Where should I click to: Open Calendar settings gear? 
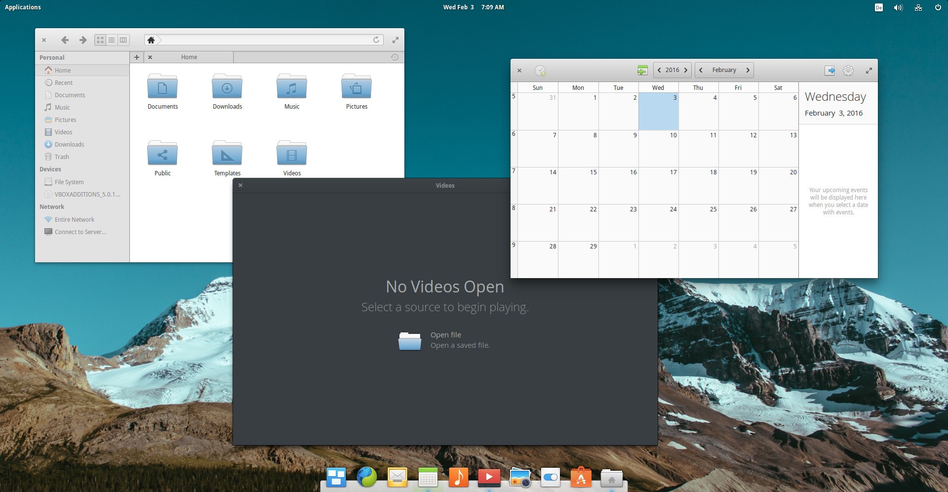[848, 71]
